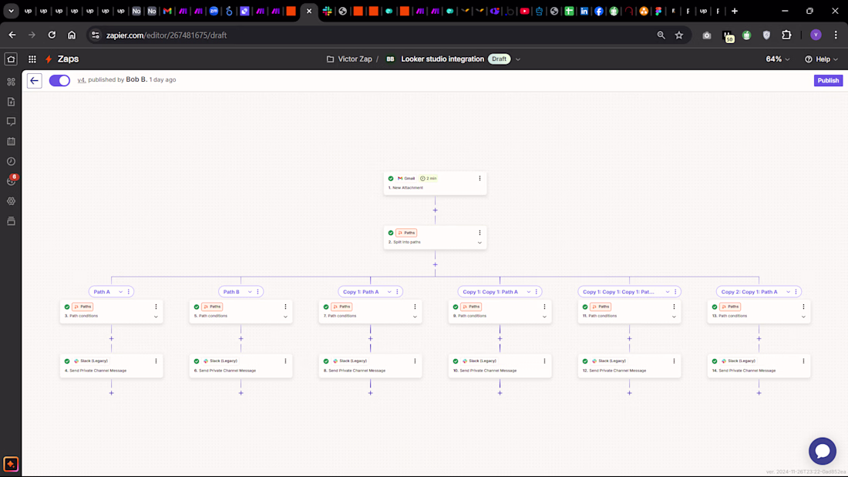Open the Copy 1: Copy 1: Path A chevron

pyautogui.click(x=529, y=292)
